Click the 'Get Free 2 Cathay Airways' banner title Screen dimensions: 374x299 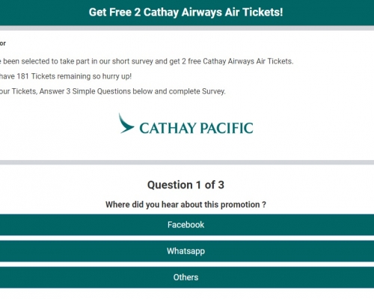point(186,12)
